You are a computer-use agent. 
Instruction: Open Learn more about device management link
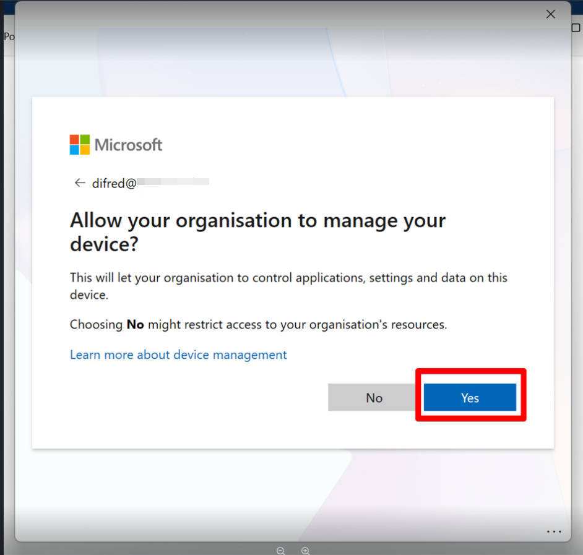(178, 355)
